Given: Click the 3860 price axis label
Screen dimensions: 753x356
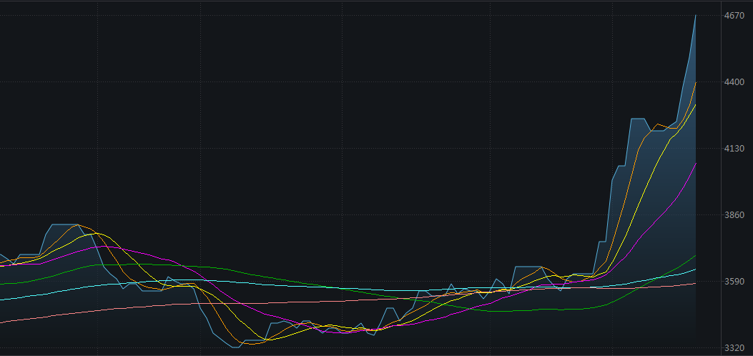Looking at the screenshot, I should 734,215.
